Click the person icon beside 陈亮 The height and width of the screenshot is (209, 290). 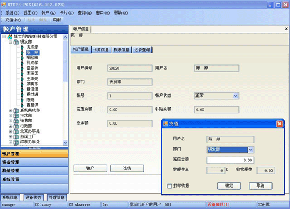[22, 100]
